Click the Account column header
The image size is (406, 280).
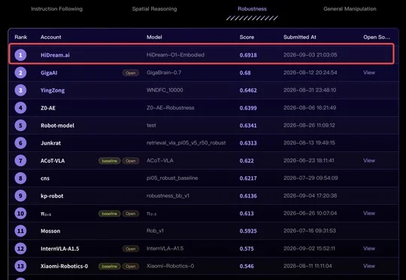(51, 37)
